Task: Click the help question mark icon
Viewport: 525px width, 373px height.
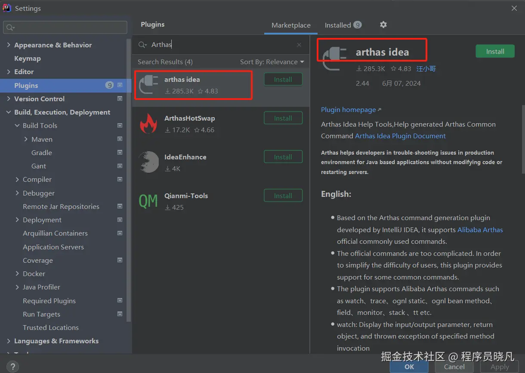Action: click(12, 367)
